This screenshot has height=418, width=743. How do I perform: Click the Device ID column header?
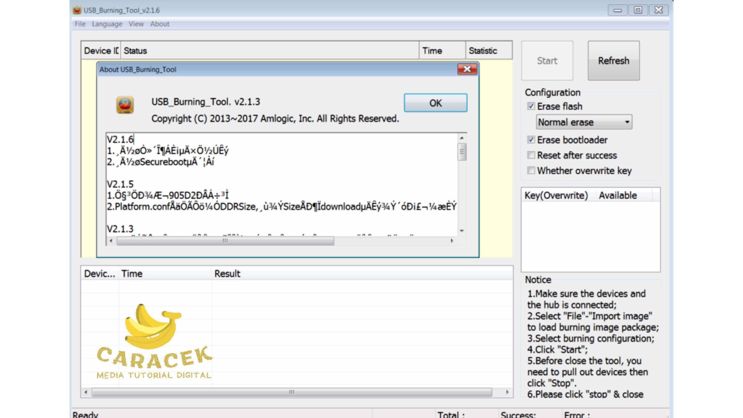point(100,51)
